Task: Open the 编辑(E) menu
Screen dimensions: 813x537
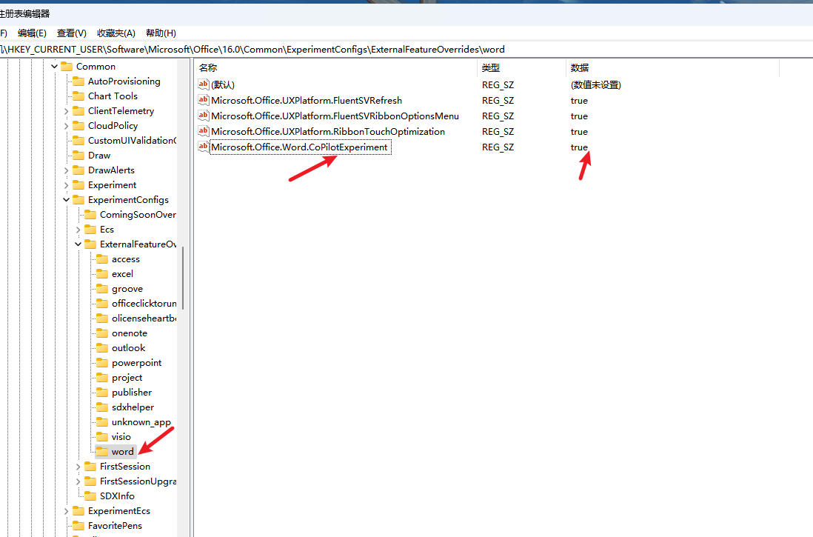Action: pyautogui.click(x=32, y=33)
